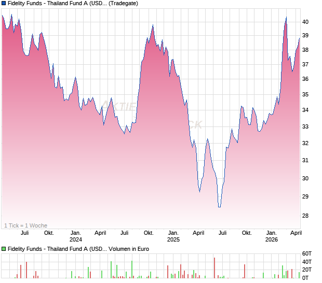The height and width of the screenshot is (283, 322).
Task: Click the 'Volumen in Euro' chart title
Action: (78, 249)
